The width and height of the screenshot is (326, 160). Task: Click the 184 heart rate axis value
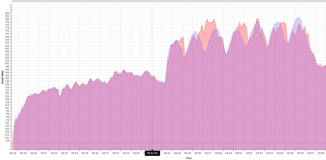coord(8,13)
